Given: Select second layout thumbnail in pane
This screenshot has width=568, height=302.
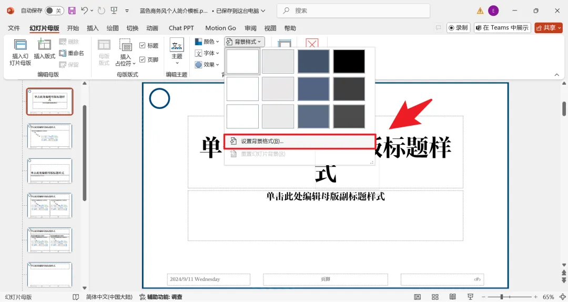Looking at the screenshot, I should 49,136.
